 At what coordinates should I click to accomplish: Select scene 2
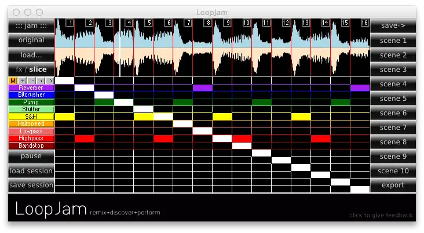[393, 55]
